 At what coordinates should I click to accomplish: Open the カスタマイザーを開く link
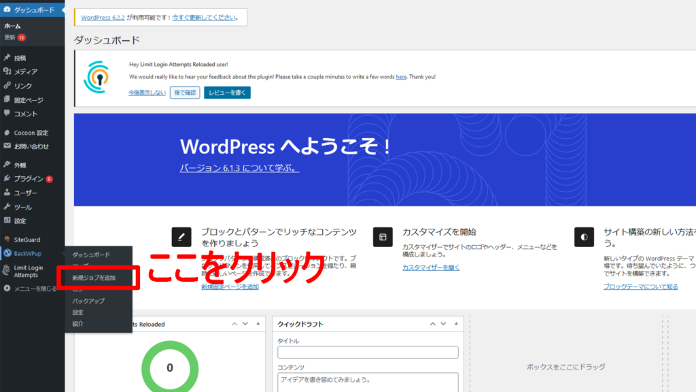tap(431, 267)
